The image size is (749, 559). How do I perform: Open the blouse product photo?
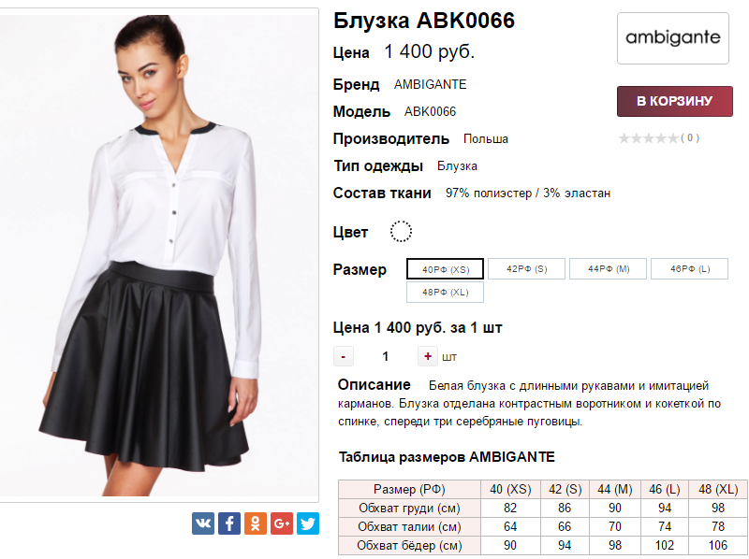[159, 255]
